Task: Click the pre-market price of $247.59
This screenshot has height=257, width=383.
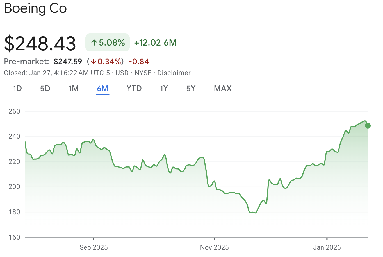Action: (x=68, y=61)
